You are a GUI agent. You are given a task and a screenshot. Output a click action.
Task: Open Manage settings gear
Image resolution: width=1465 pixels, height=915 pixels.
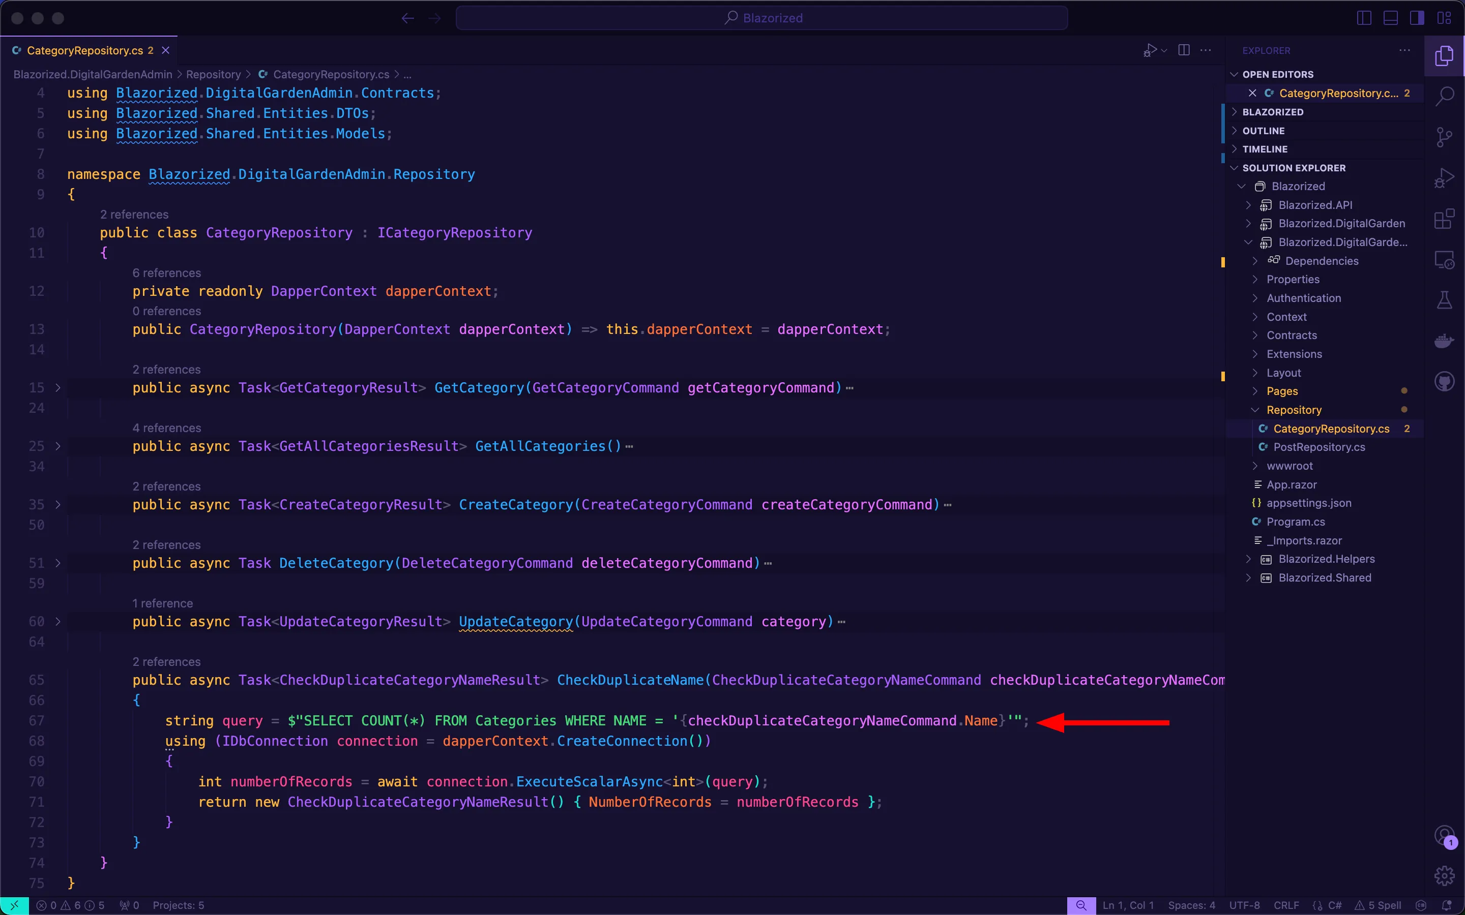[1444, 875]
